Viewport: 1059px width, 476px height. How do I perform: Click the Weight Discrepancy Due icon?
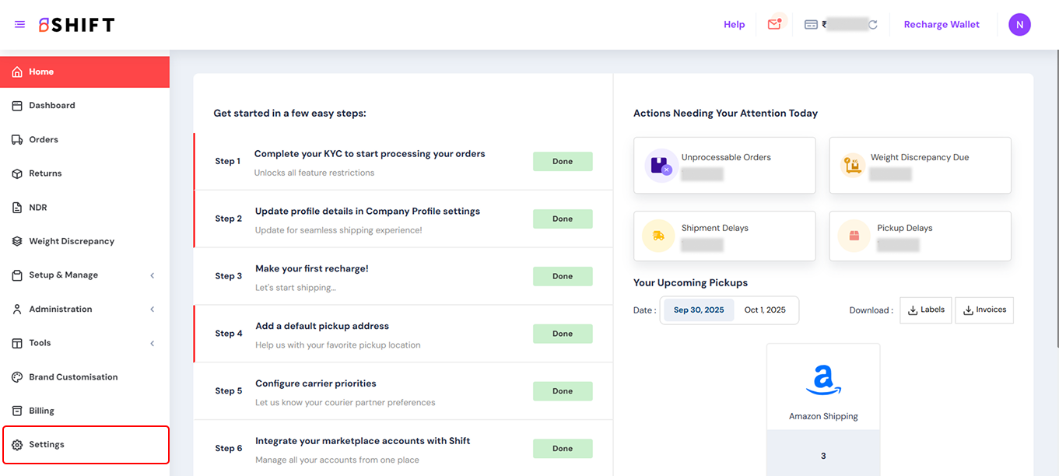(853, 165)
